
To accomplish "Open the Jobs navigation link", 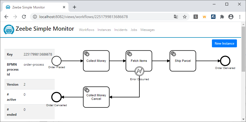I will click(x=134, y=30).
